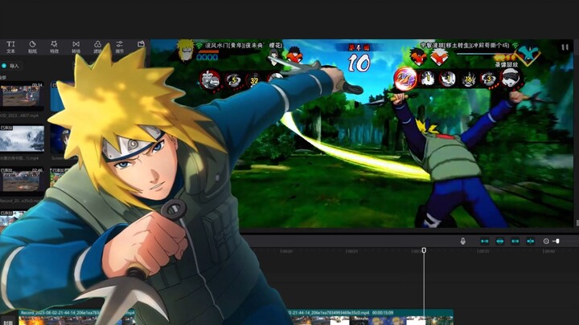Click the 00:35 mark on the timeline ruler

[483, 251]
